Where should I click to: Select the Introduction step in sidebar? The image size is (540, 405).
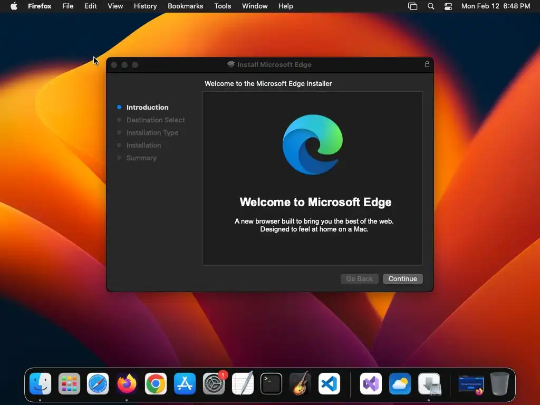click(148, 107)
